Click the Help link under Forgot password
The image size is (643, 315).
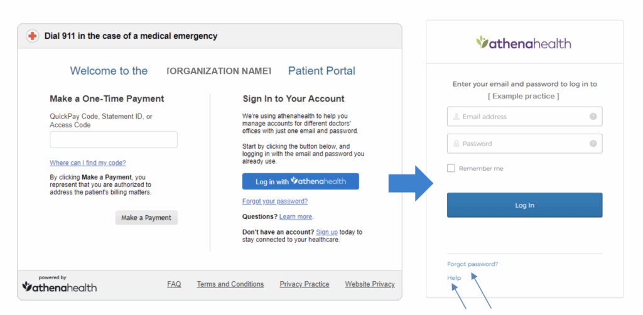coord(454,278)
